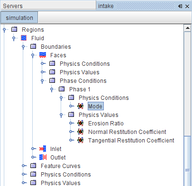Click the Faces wall boundary icon
Viewport: 192px width, 186px height.
[x=43, y=55]
